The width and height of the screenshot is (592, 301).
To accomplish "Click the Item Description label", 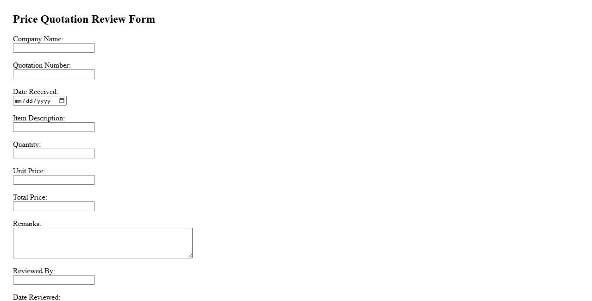I will (39, 118).
